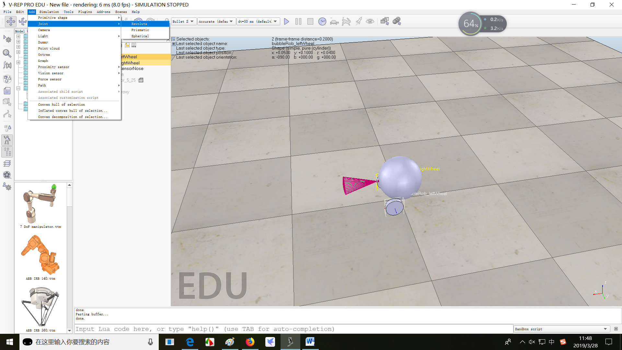Open the video recorder reel icon
The width and height of the screenshot is (622, 350).
point(7,175)
